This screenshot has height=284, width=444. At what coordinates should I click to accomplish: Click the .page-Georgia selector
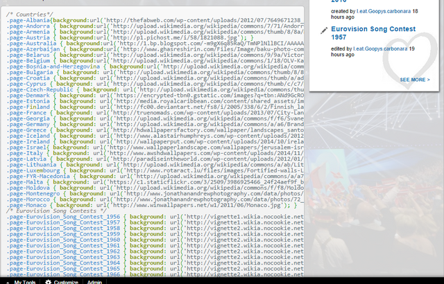pyautogui.click(x=28, y=118)
